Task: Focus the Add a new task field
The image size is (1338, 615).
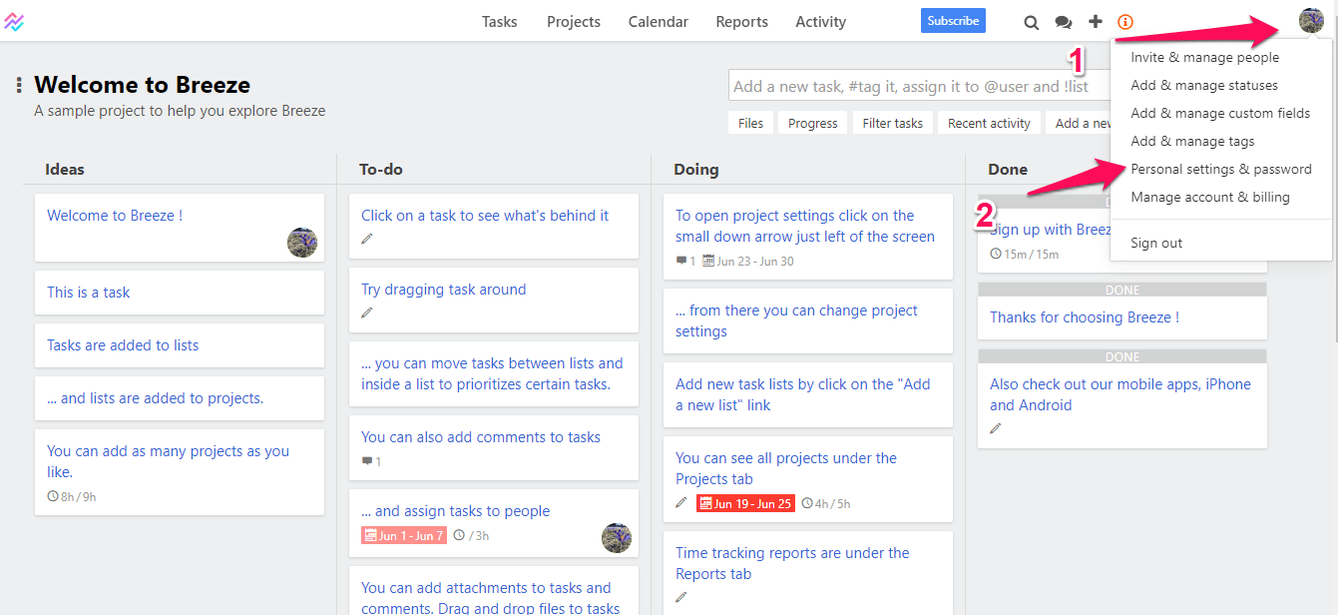Action: point(919,86)
